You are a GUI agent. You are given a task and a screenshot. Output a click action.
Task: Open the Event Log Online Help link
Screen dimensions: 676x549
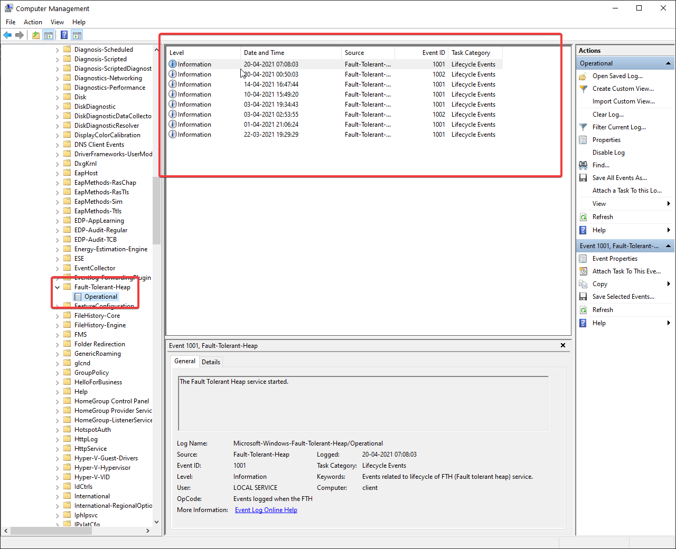(266, 510)
